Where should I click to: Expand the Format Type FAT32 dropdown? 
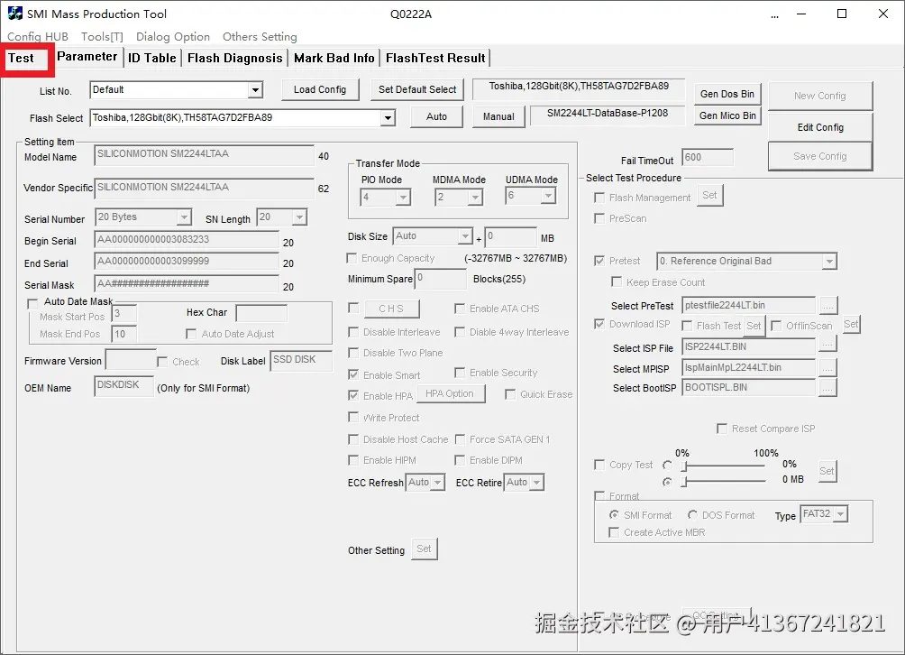tap(841, 513)
